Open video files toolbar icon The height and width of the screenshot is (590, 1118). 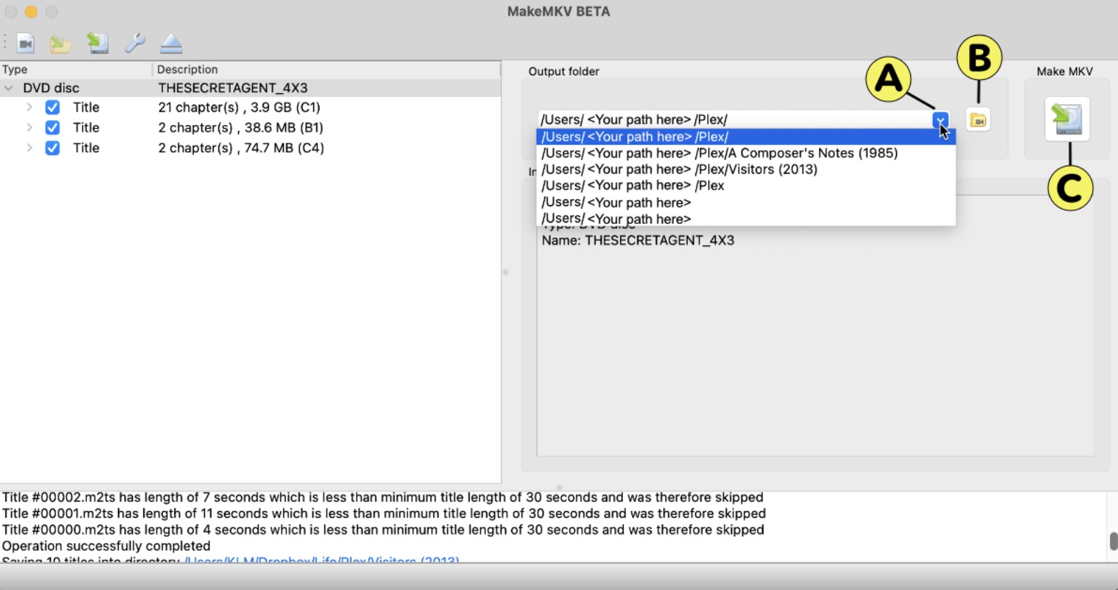coord(26,44)
